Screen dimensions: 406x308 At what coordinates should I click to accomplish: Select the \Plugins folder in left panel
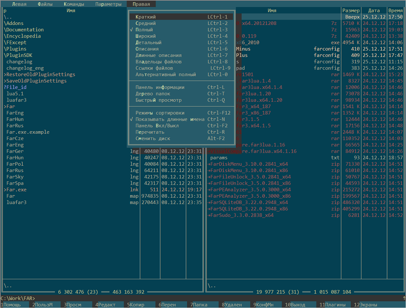pyautogui.click(x=16, y=49)
